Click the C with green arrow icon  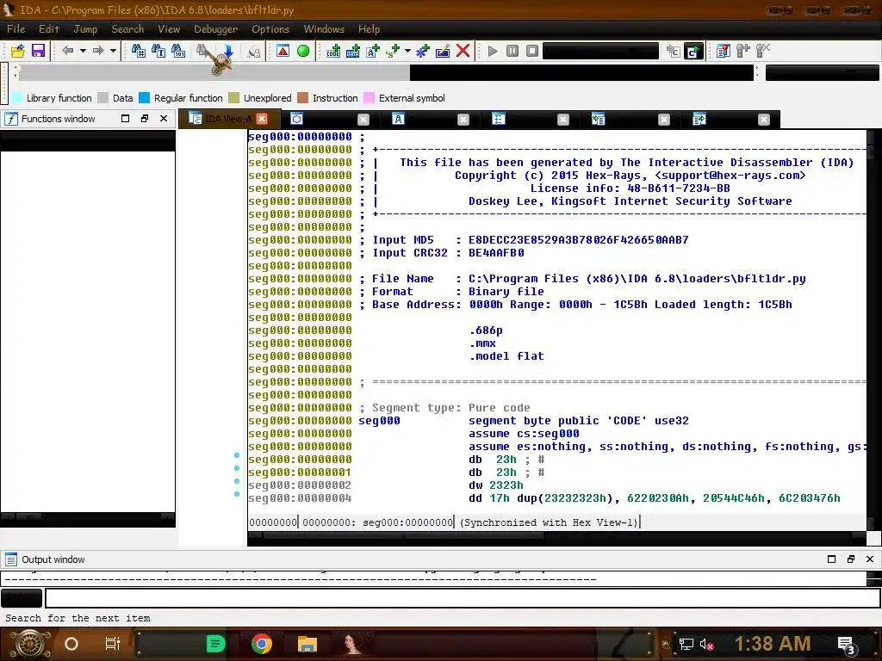pos(693,51)
